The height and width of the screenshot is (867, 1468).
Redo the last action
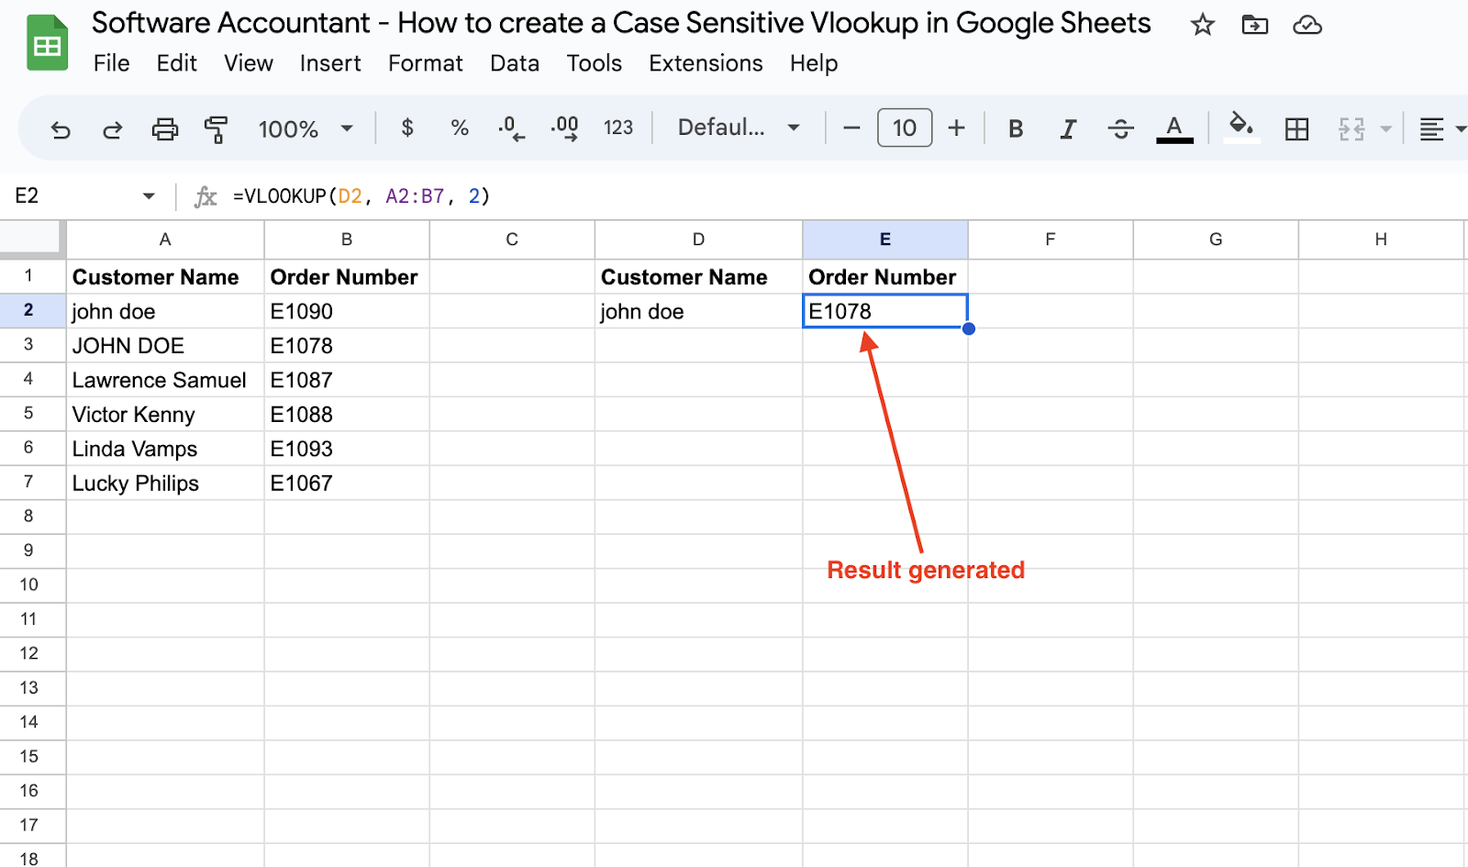tap(112, 129)
